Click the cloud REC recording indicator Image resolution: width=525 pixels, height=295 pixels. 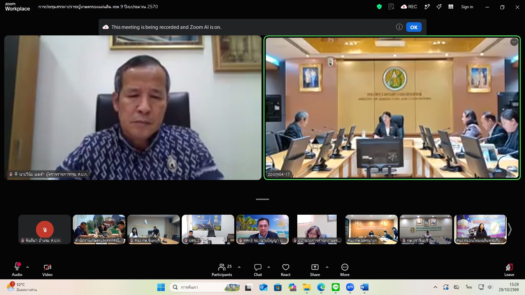409,7
